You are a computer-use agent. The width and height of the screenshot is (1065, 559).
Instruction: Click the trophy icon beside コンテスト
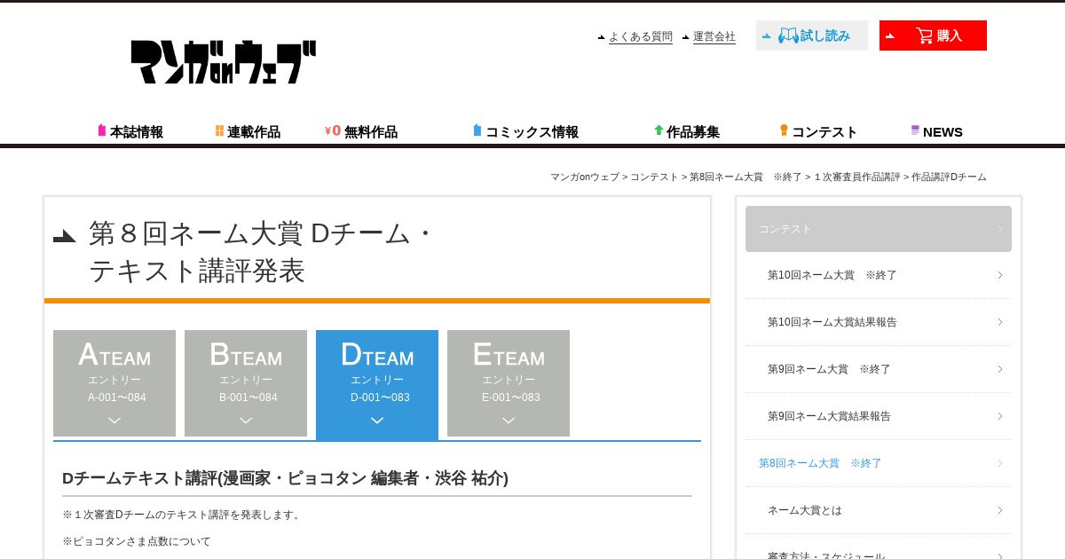784,130
